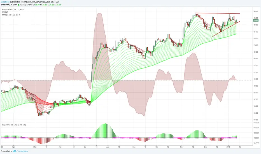Select the MMAR indicator label

(x=5, y=12)
